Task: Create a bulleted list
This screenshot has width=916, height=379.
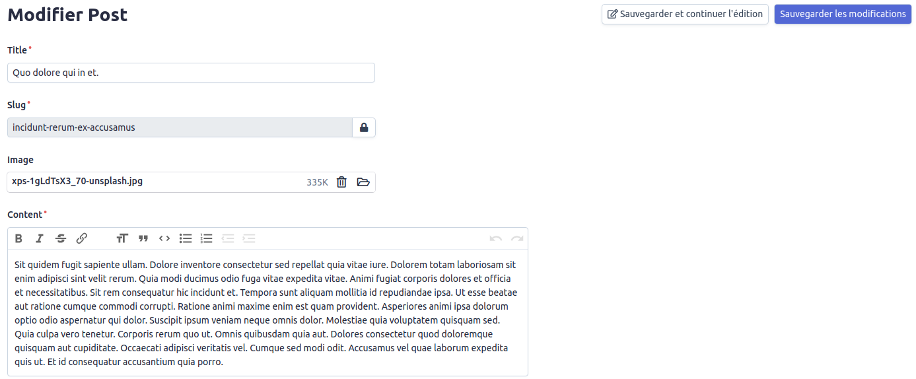Action: pos(186,238)
